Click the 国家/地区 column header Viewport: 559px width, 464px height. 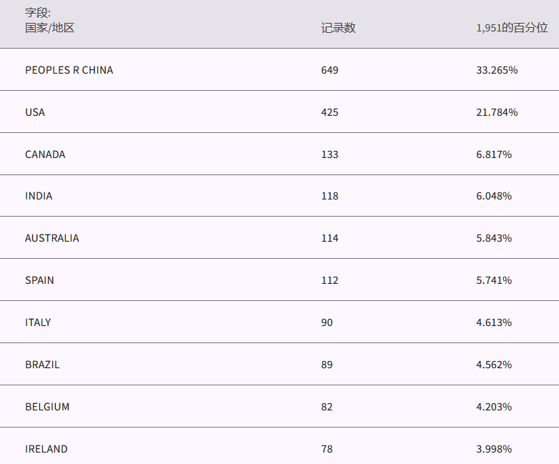[x=49, y=28]
